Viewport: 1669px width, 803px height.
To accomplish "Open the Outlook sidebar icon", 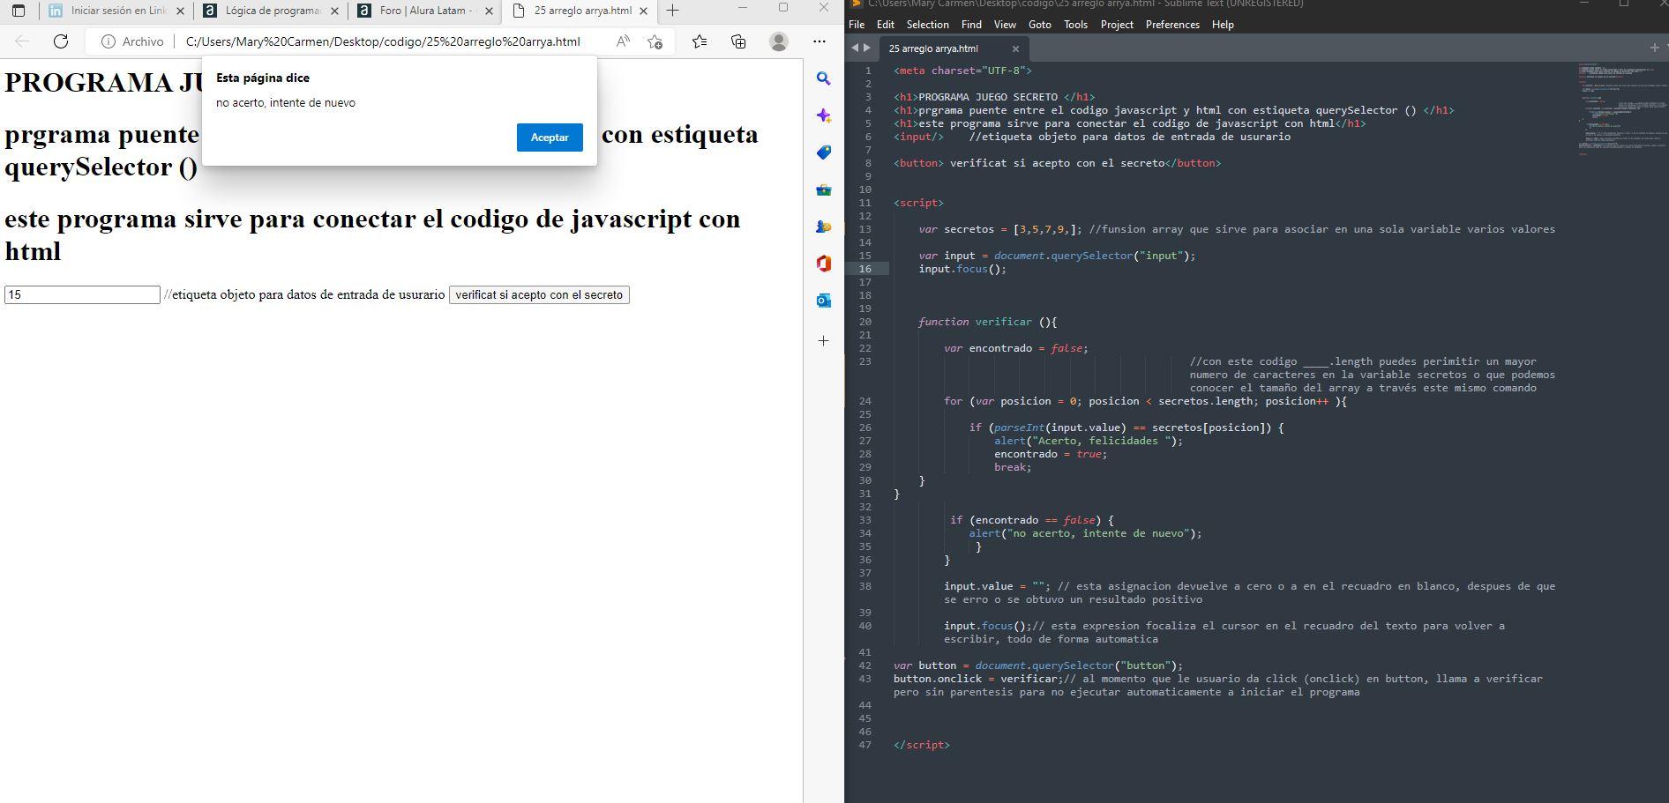I will (824, 301).
